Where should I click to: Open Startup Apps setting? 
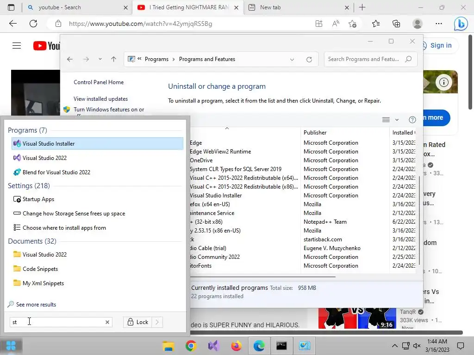pos(97,199)
